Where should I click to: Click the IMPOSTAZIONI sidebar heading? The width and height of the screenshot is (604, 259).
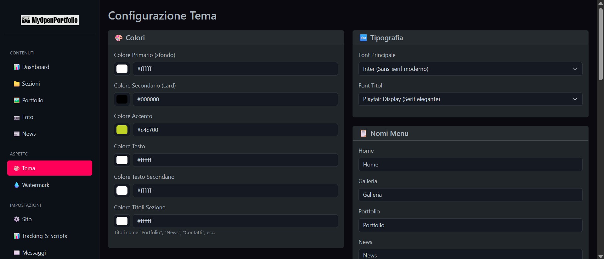pos(25,205)
